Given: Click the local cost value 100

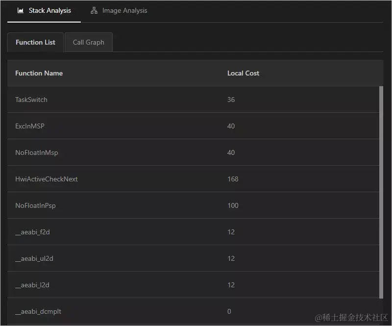Looking at the screenshot, I should click(x=233, y=206).
